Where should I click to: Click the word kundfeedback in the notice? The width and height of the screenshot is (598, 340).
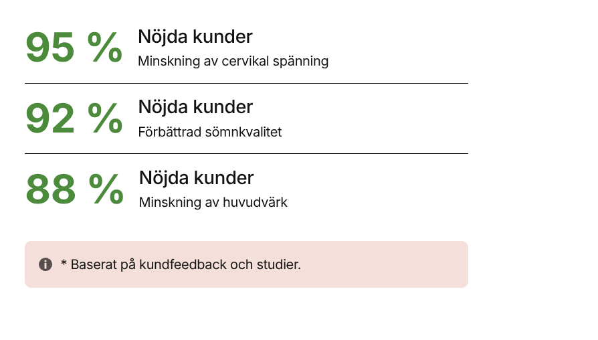188,264
